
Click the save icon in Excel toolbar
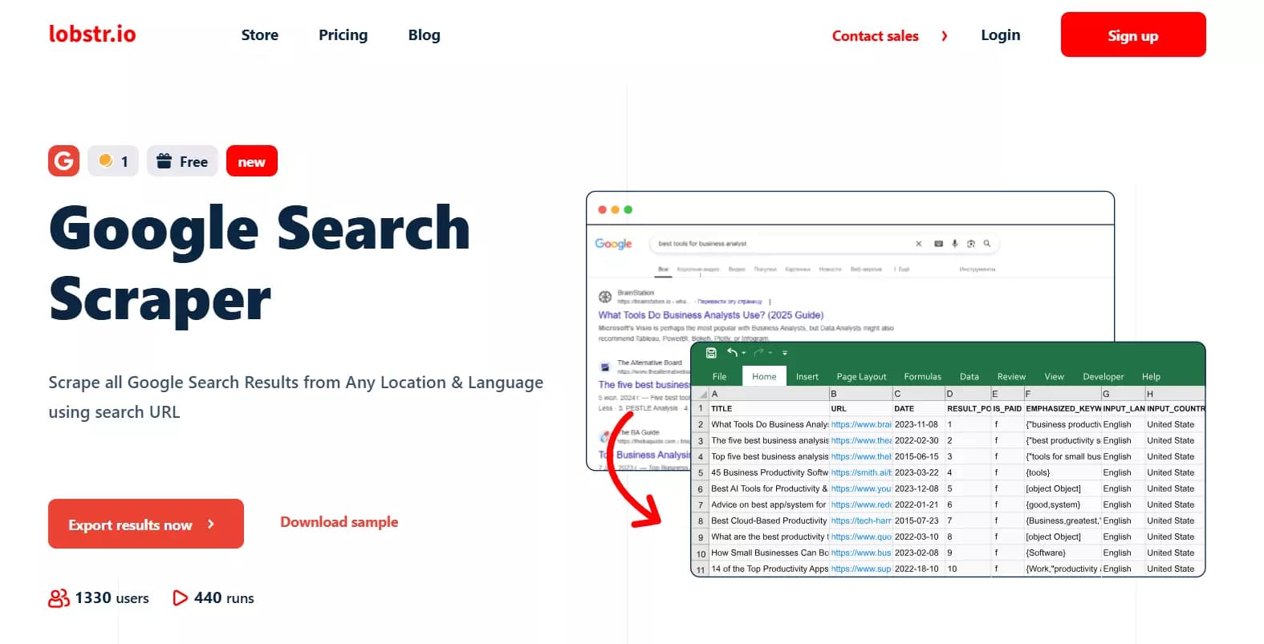coord(711,353)
